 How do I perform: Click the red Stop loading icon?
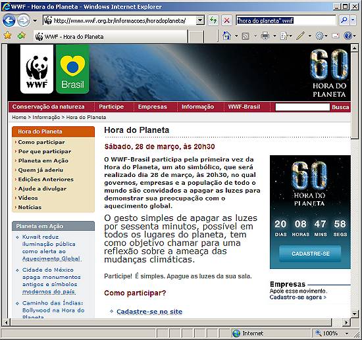tap(226, 21)
